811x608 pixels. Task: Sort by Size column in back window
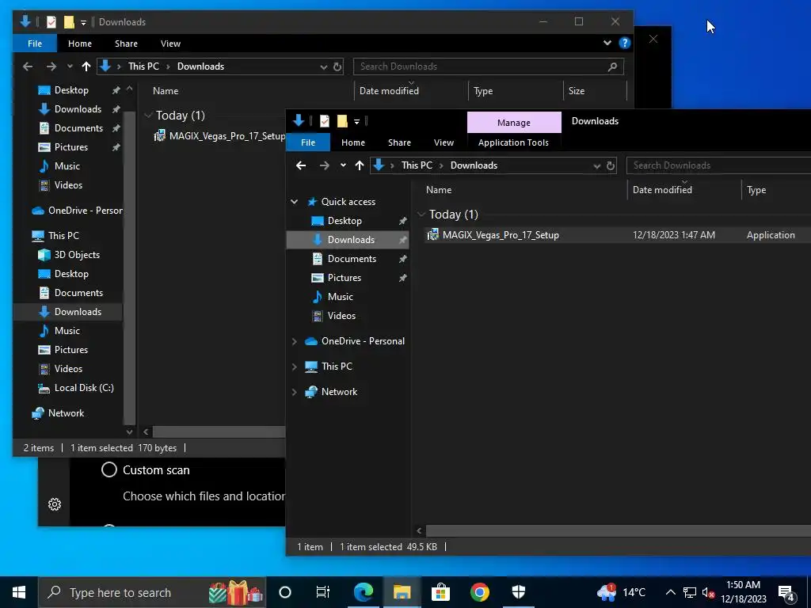pos(577,91)
